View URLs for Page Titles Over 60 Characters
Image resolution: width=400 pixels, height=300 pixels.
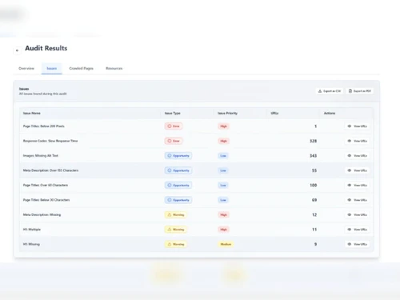(x=358, y=186)
